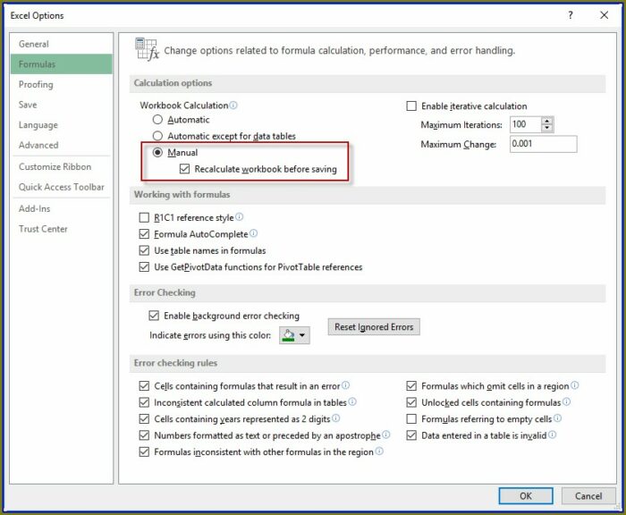Toggle 'Formulas inconsistent with other formulas' checkbox
The height and width of the screenshot is (515, 626).
[144, 452]
